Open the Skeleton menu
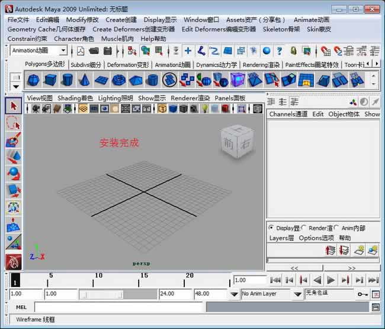 pos(281,30)
